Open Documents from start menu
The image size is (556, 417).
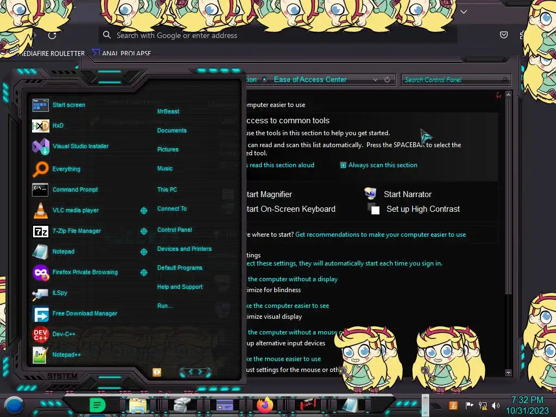(x=172, y=130)
